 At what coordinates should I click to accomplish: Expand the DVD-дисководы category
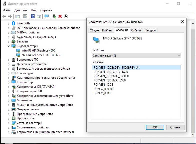point(9,28)
